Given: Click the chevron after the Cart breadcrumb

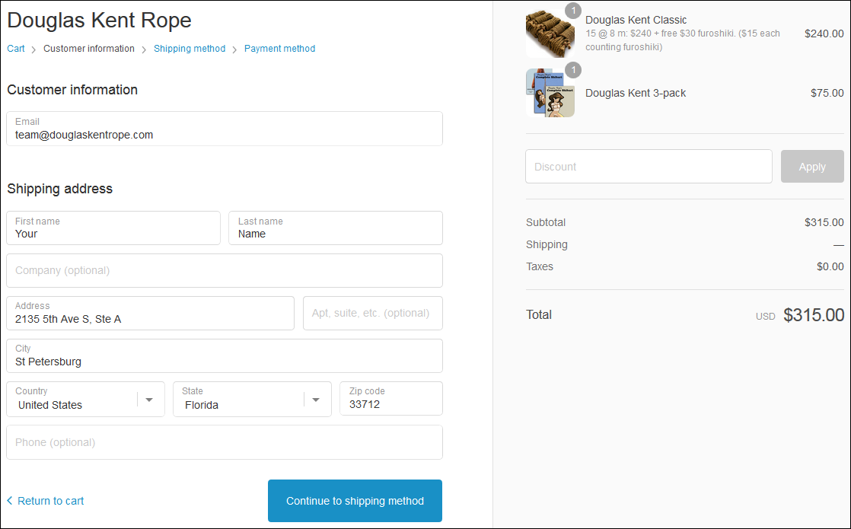Looking at the screenshot, I should pos(33,49).
